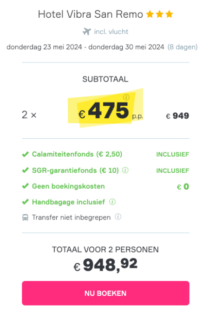The height and width of the screenshot is (314, 209).
Task: Click the Transfer niet inbegrepen text
Action: [71, 217]
